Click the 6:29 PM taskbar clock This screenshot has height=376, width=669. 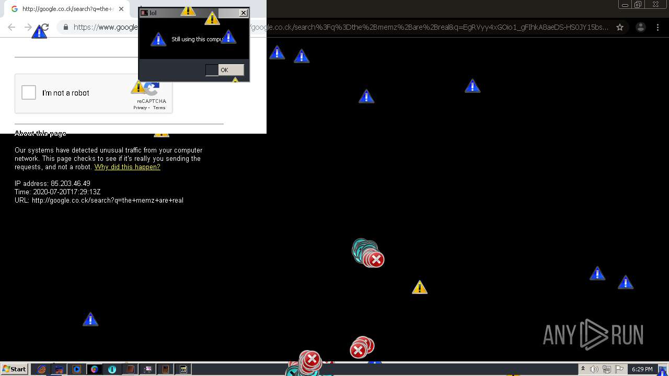(x=642, y=369)
